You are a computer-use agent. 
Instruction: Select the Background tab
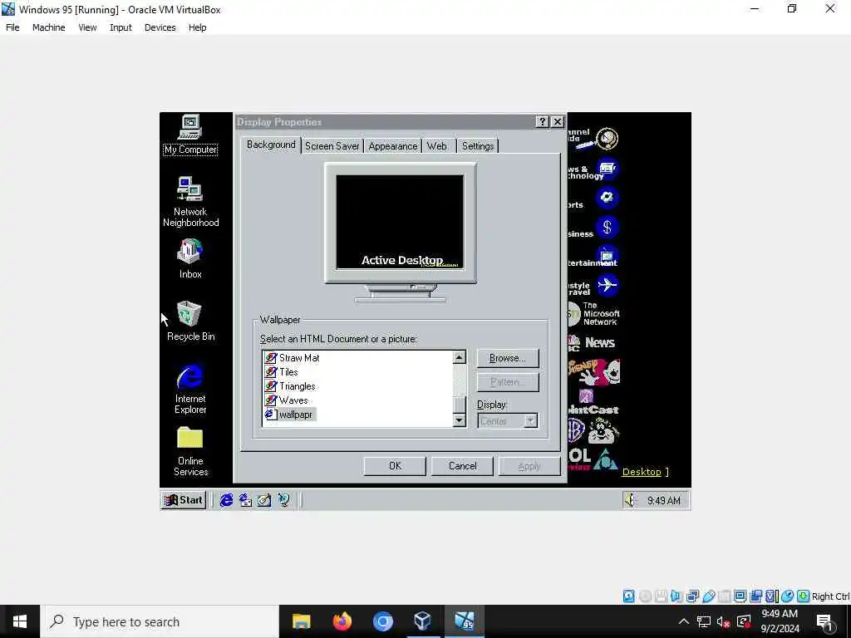tap(271, 145)
